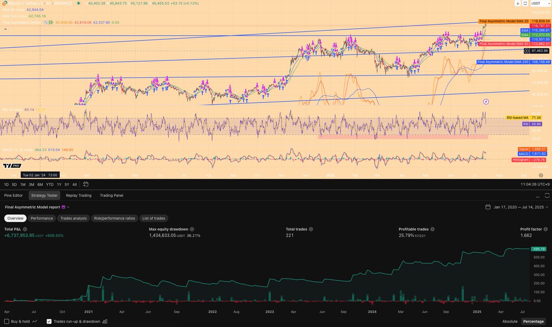Click the line chart icon beside Buy & hold

(x=35, y=321)
